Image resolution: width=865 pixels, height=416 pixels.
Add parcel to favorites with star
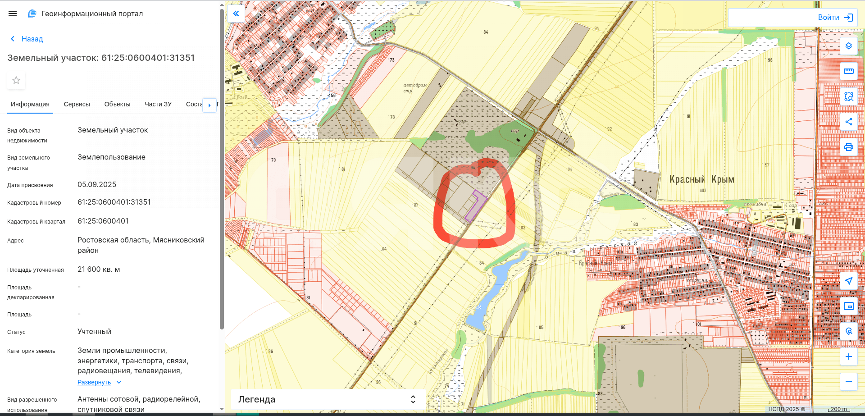tap(16, 80)
